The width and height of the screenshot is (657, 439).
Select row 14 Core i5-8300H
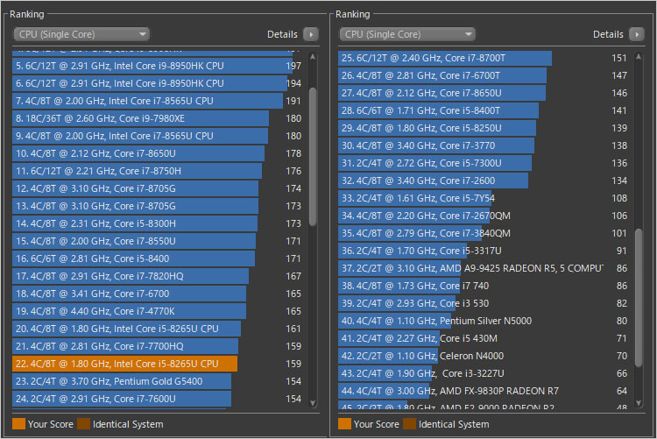(157, 223)
